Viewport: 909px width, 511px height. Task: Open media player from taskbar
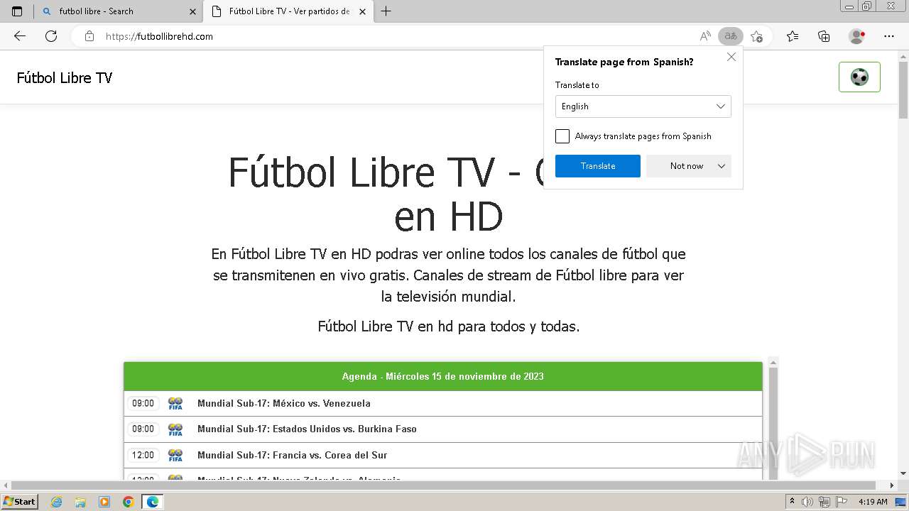coord(104,502)
